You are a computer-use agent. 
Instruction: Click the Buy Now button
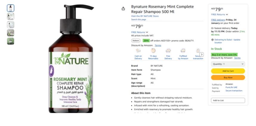click(228, 77)
